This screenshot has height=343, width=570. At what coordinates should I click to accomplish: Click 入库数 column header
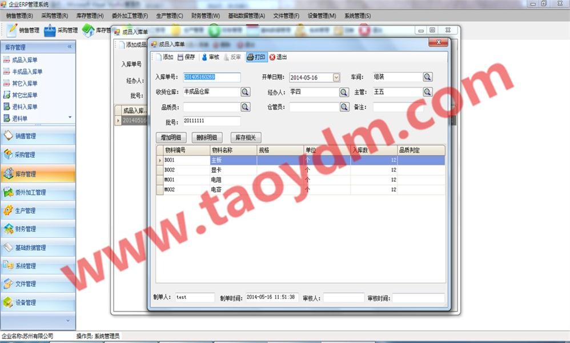[374, 150]
